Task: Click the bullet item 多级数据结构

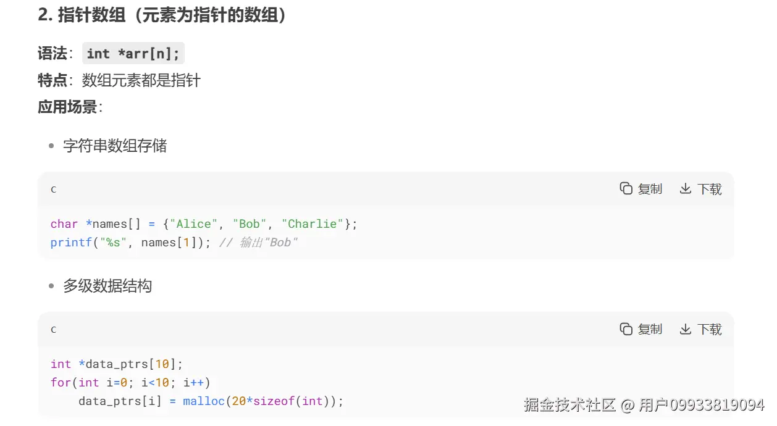Action: point(107,286)
